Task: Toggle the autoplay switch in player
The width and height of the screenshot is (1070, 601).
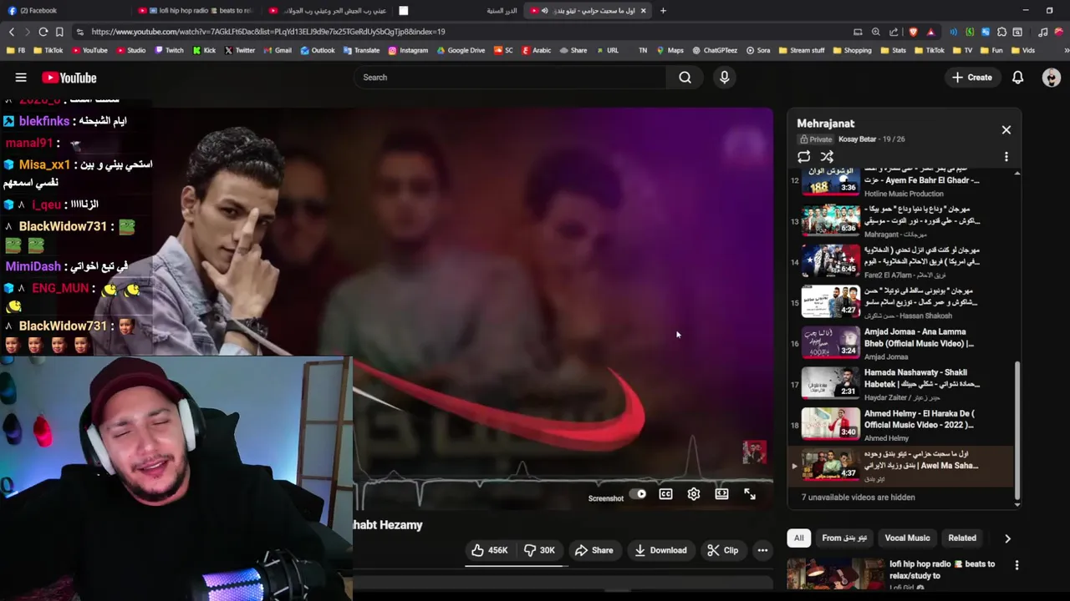Action: (x=639, y=494)
